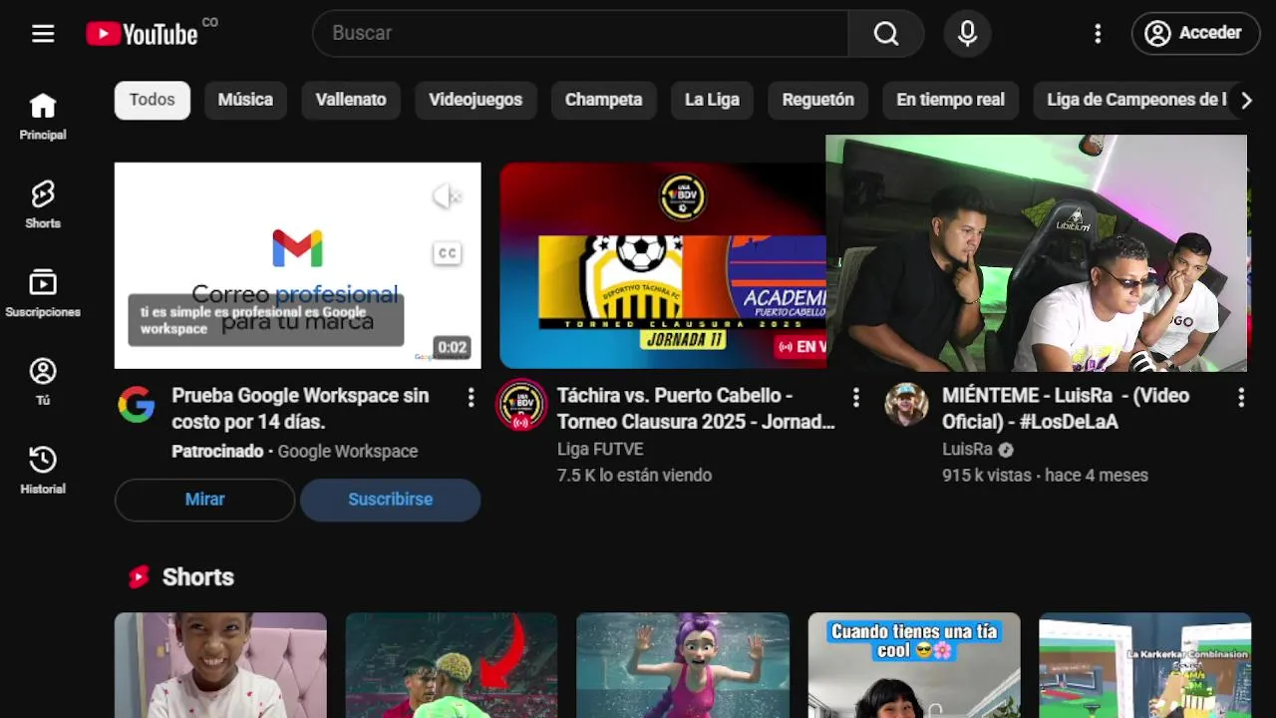Open the Google Workspace ad thumbnail
Viewport: 1276px width, 718px height.
coord(298,265)
